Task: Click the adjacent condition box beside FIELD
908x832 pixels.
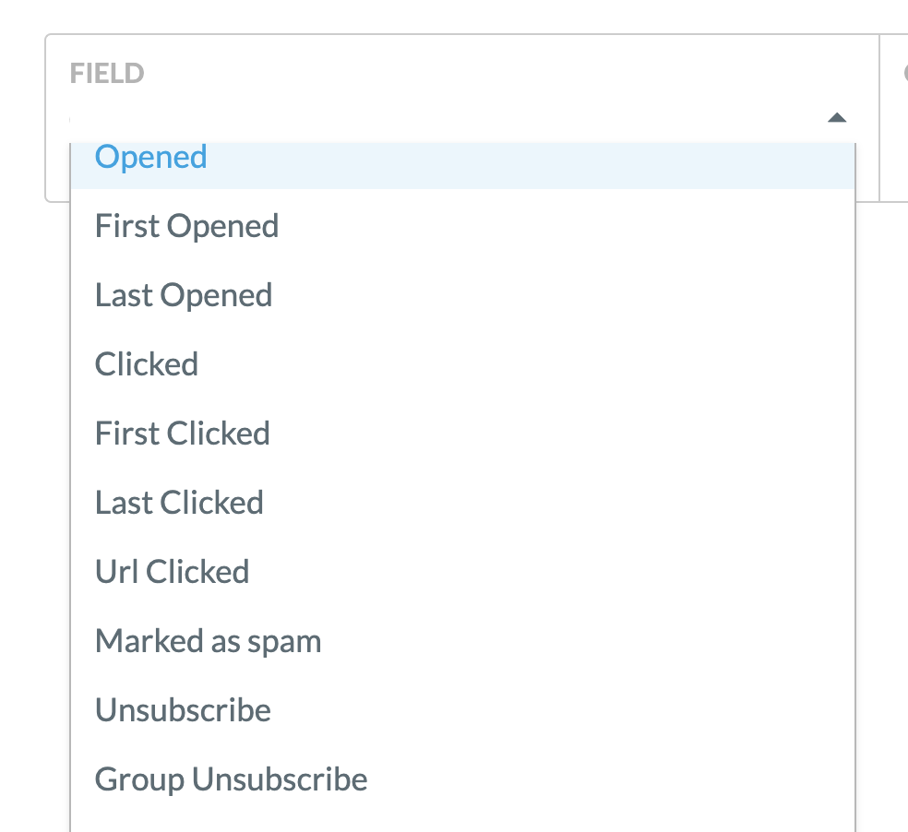Action: point(893,118)
